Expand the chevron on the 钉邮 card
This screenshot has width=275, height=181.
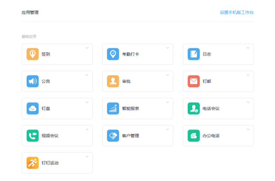pos(248,75)
